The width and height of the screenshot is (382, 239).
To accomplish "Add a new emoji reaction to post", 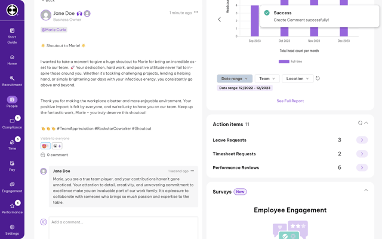I will 57,146.
